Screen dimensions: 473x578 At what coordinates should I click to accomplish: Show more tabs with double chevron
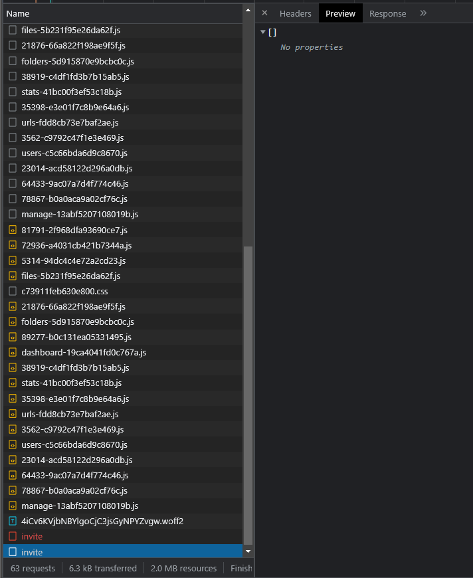pos(423,13)
